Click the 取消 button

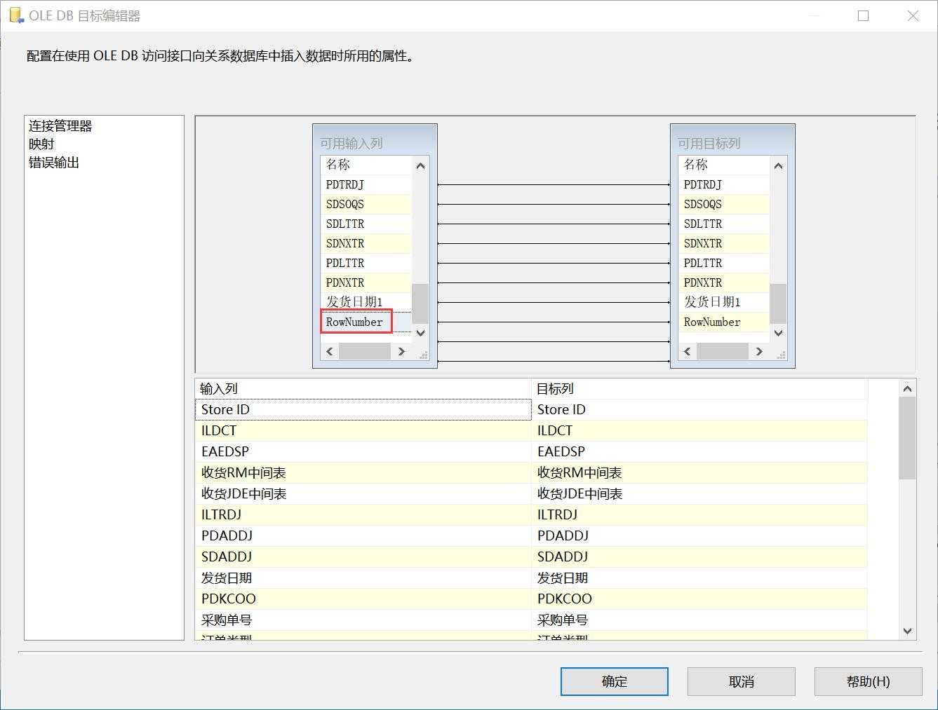point(742,681)
